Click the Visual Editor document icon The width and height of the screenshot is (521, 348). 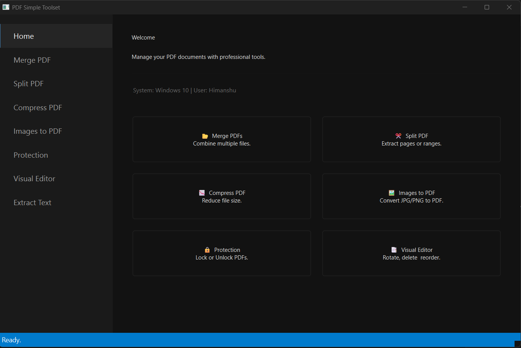[x=394, y=250]
